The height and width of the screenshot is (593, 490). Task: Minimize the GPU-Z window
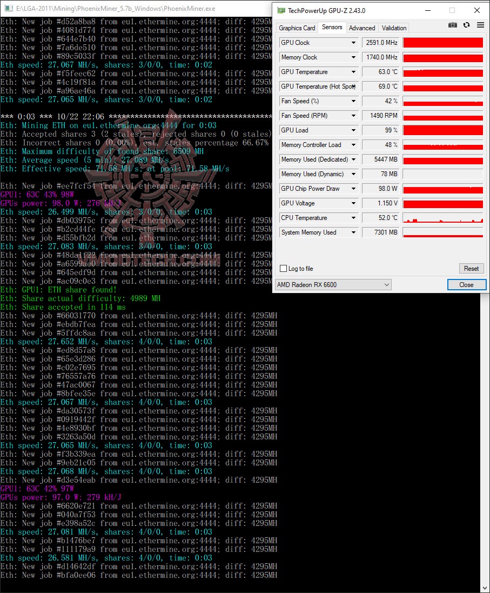click(428, 10)
